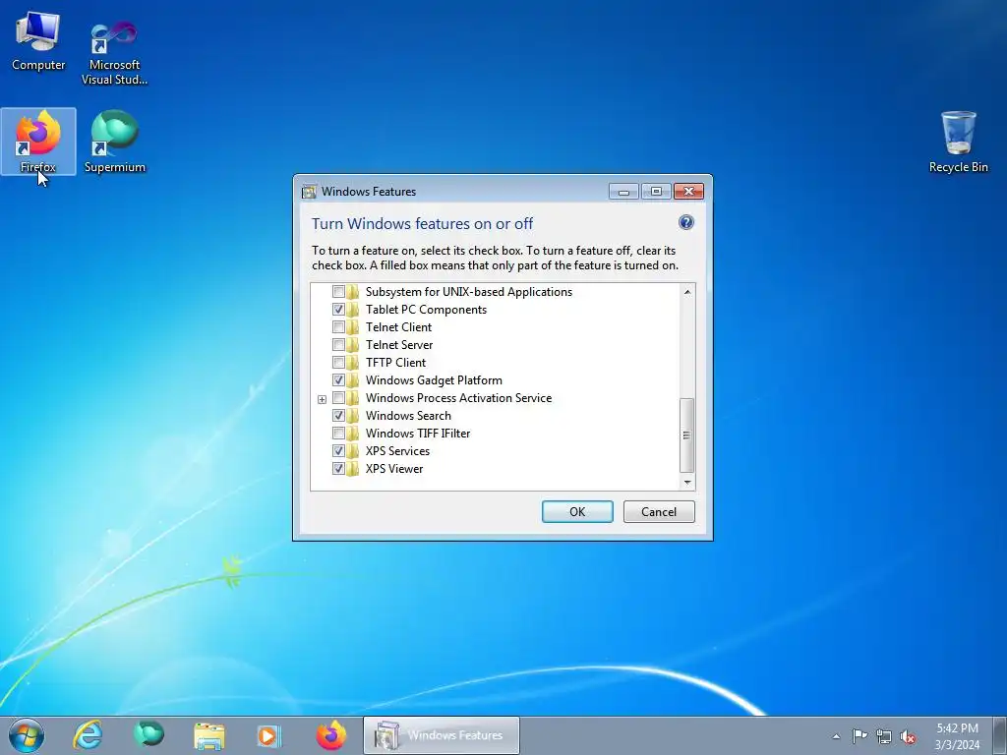Select the TFTP Client row label

point(395,363)
